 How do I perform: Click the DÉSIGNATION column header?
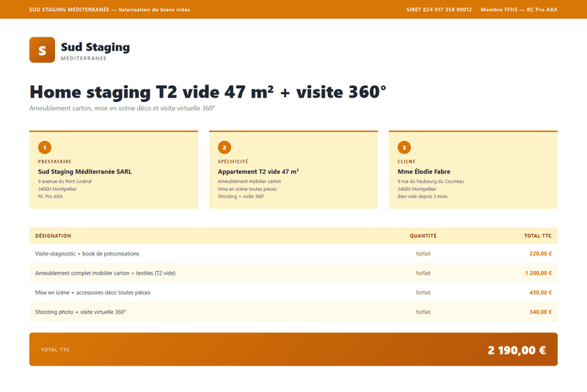tap(53, 236)
